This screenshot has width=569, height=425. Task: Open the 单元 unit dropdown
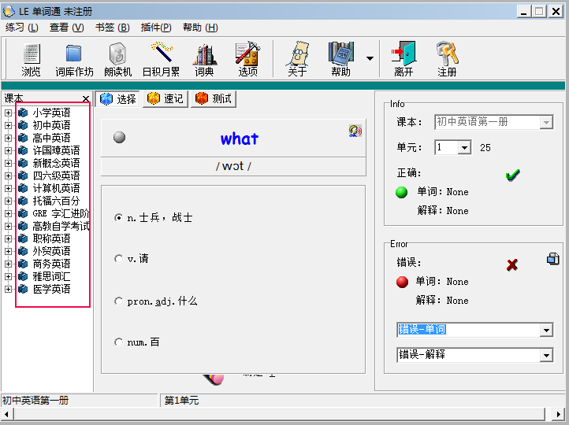pos(464,147)
